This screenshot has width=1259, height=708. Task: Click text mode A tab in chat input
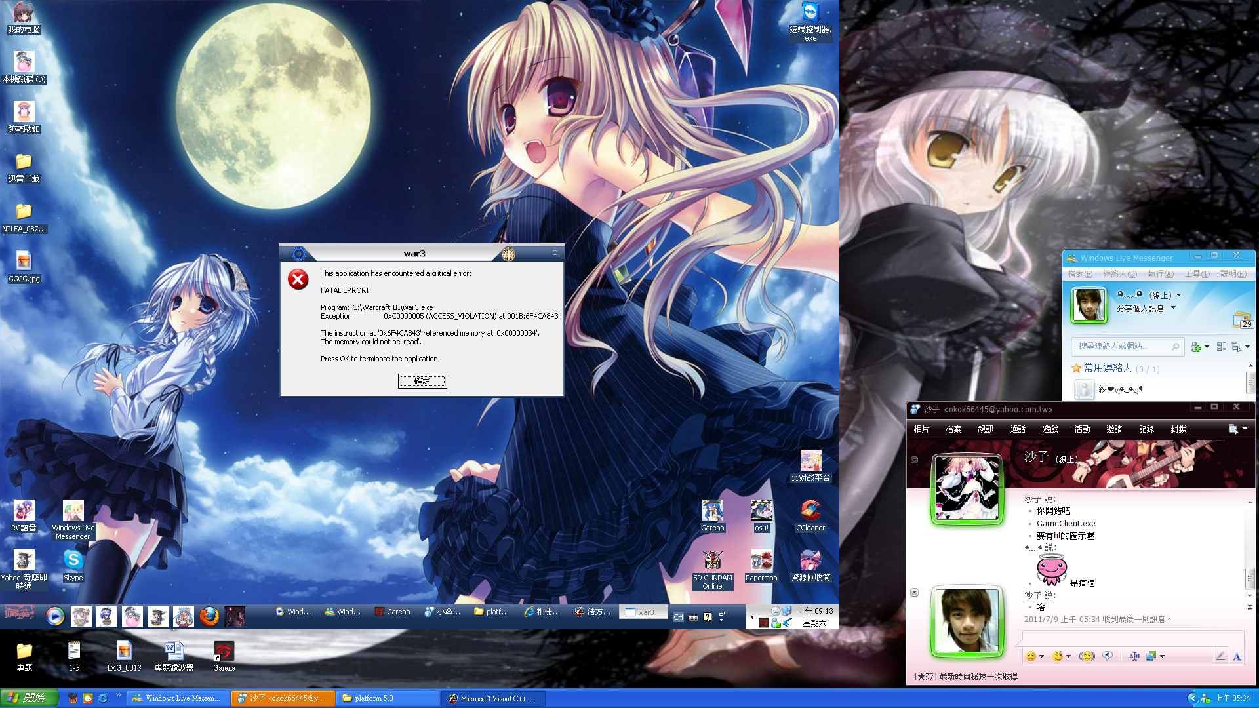1237,656
